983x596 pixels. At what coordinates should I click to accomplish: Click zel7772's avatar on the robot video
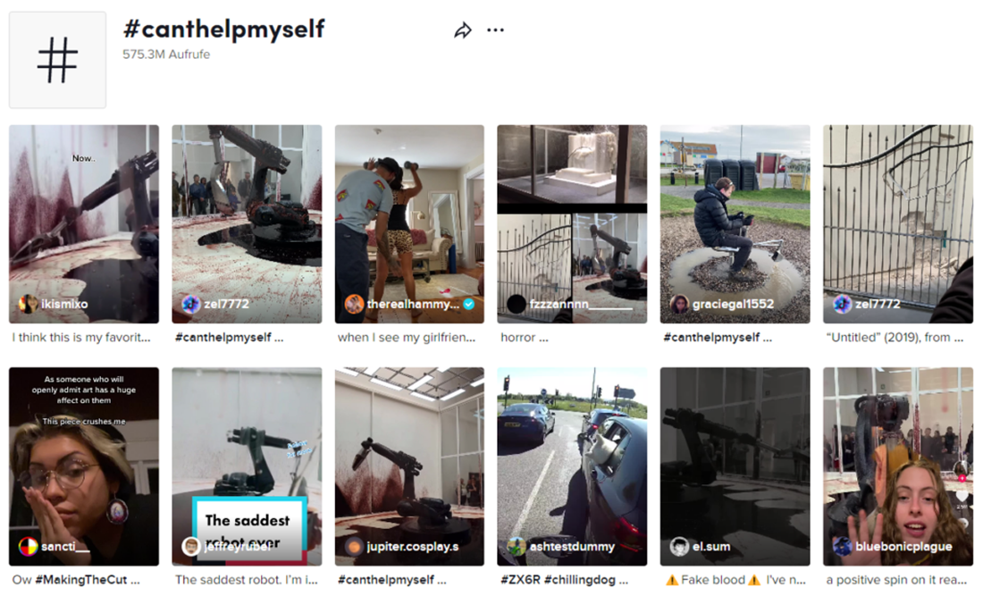tap(190, 304)
